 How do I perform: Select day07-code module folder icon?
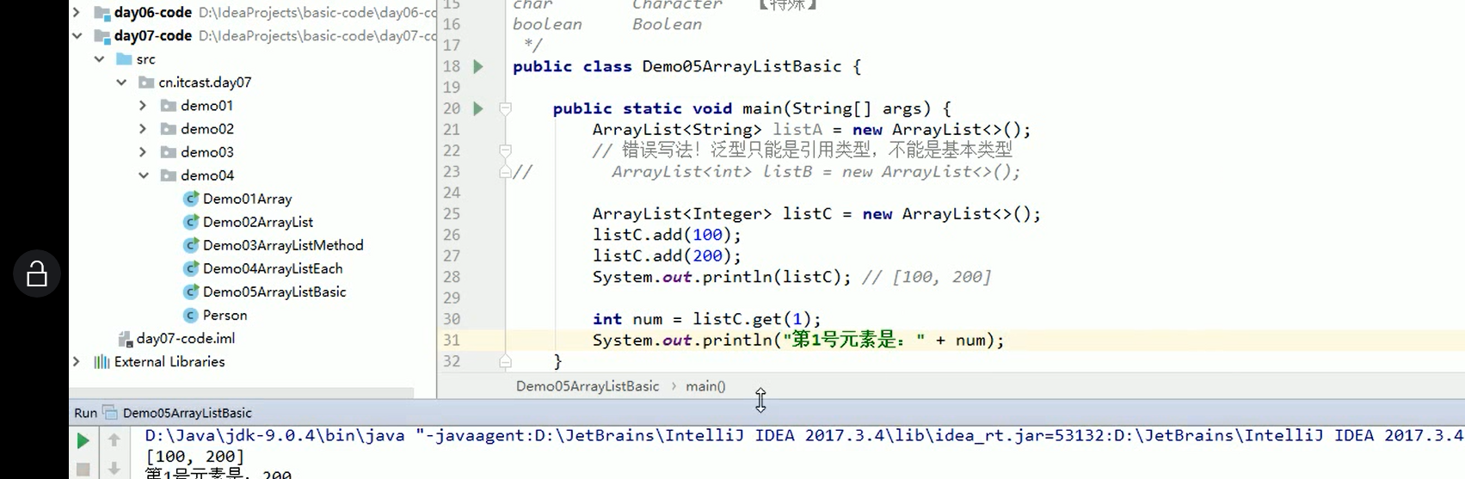(x=102, y=36)
